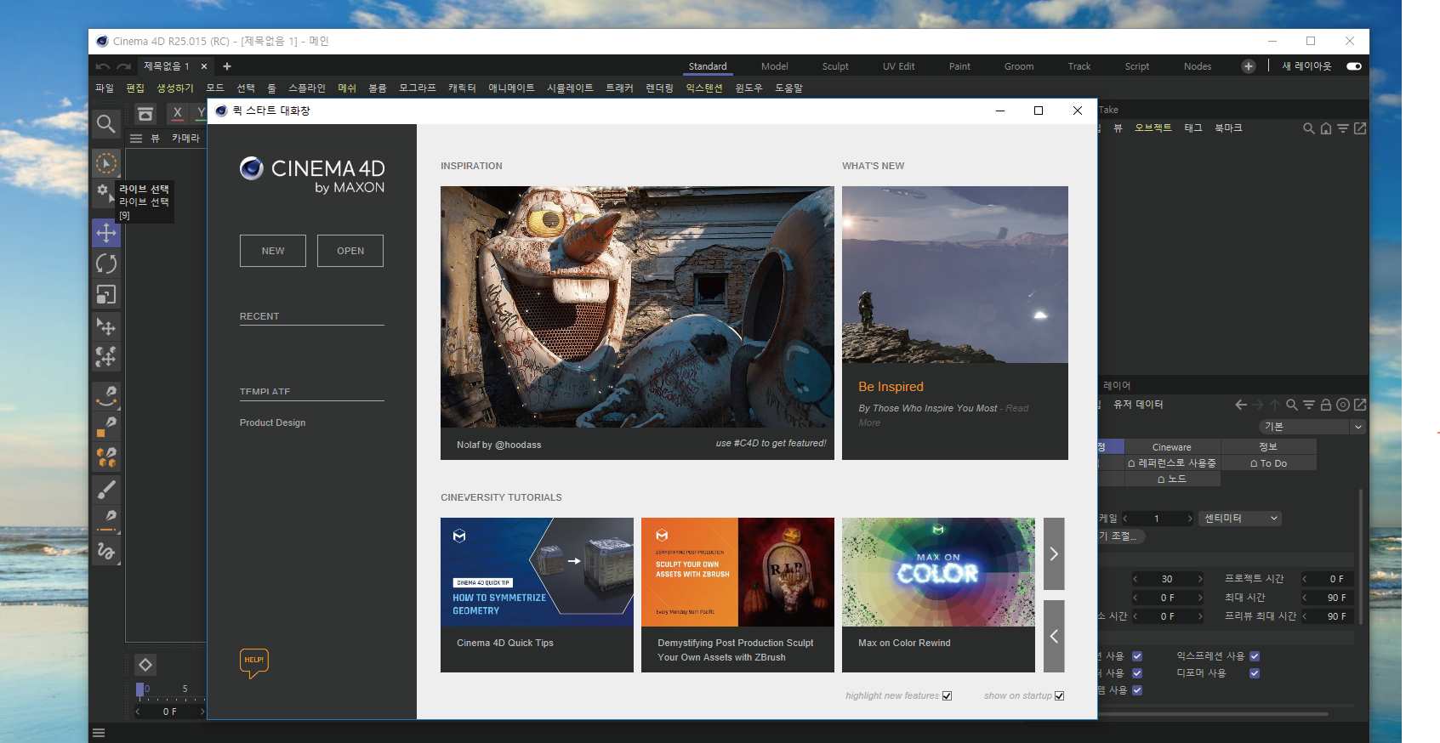Open the 익스텐션 menu
1440x743 pixels.
pos(704,88)
